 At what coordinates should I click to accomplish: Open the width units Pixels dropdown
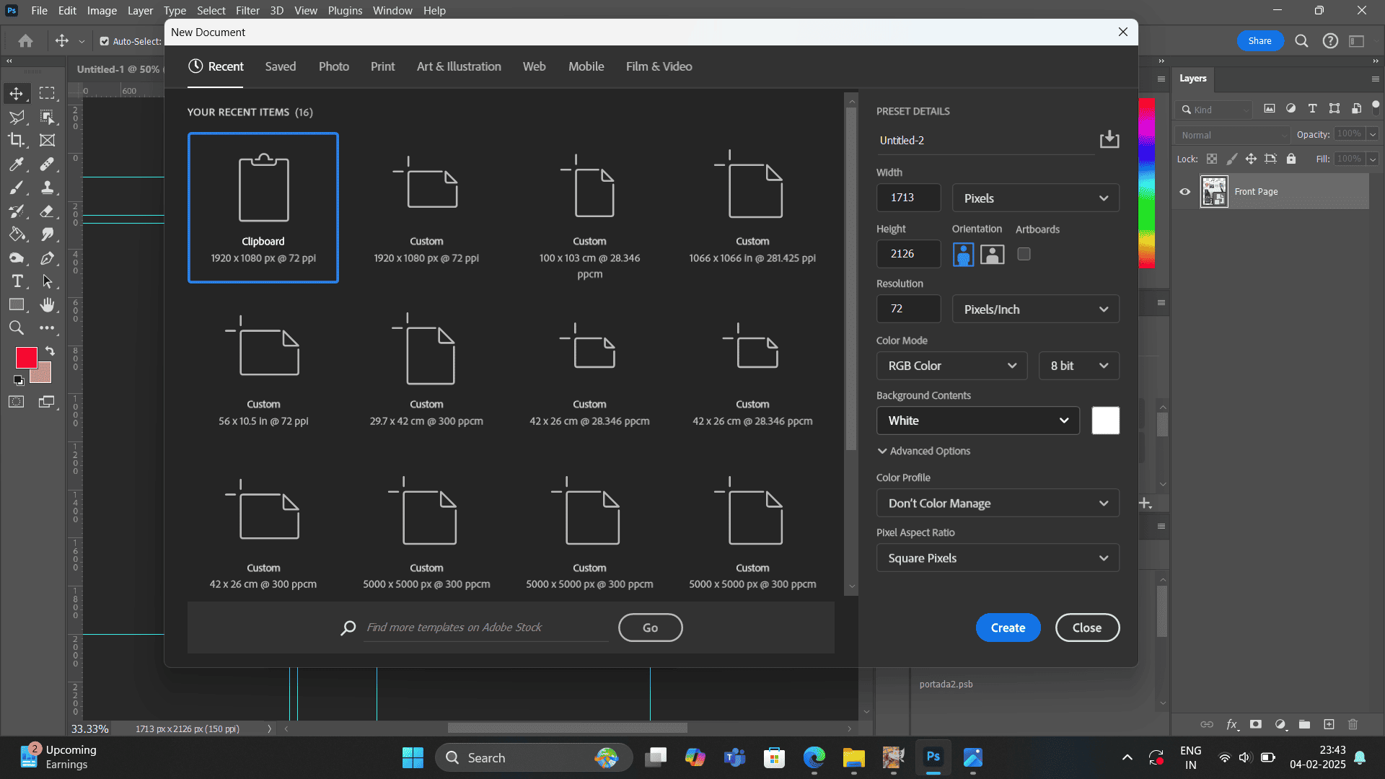(x=1035, y=198)
